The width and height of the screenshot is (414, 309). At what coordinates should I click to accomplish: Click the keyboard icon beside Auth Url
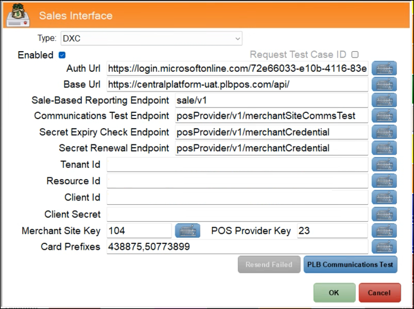click(x=384, y=68)
